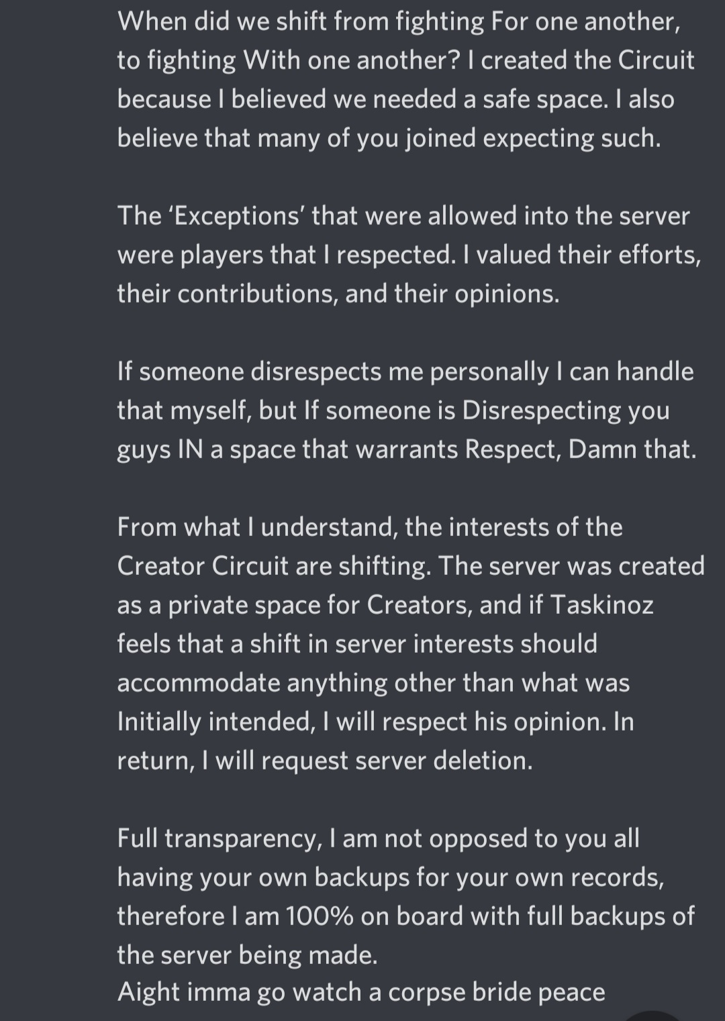Click the line 'having your own backups for your own records'
725x1021 pixels.
[390, 877]
